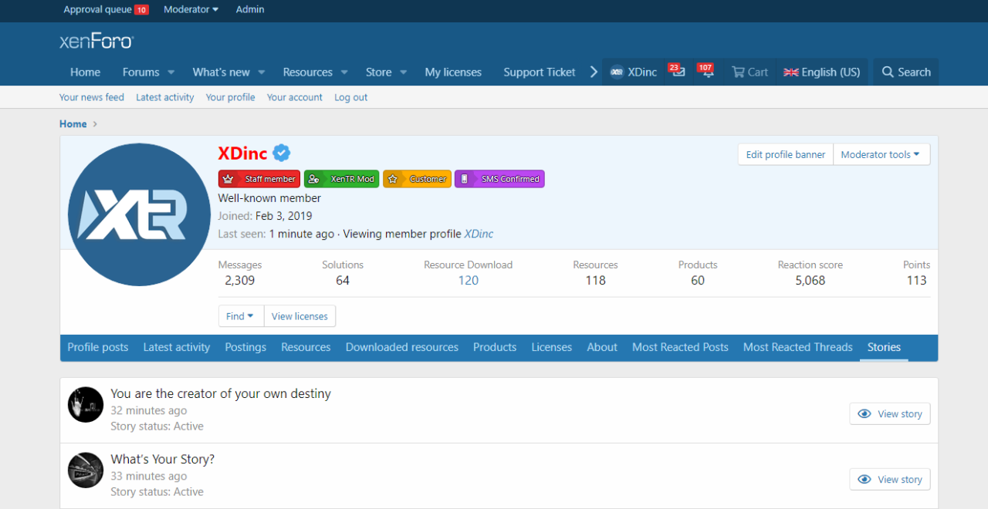
Task: Open 'You are the creator of your own destiny' title
Action: (x=221, y=393)
